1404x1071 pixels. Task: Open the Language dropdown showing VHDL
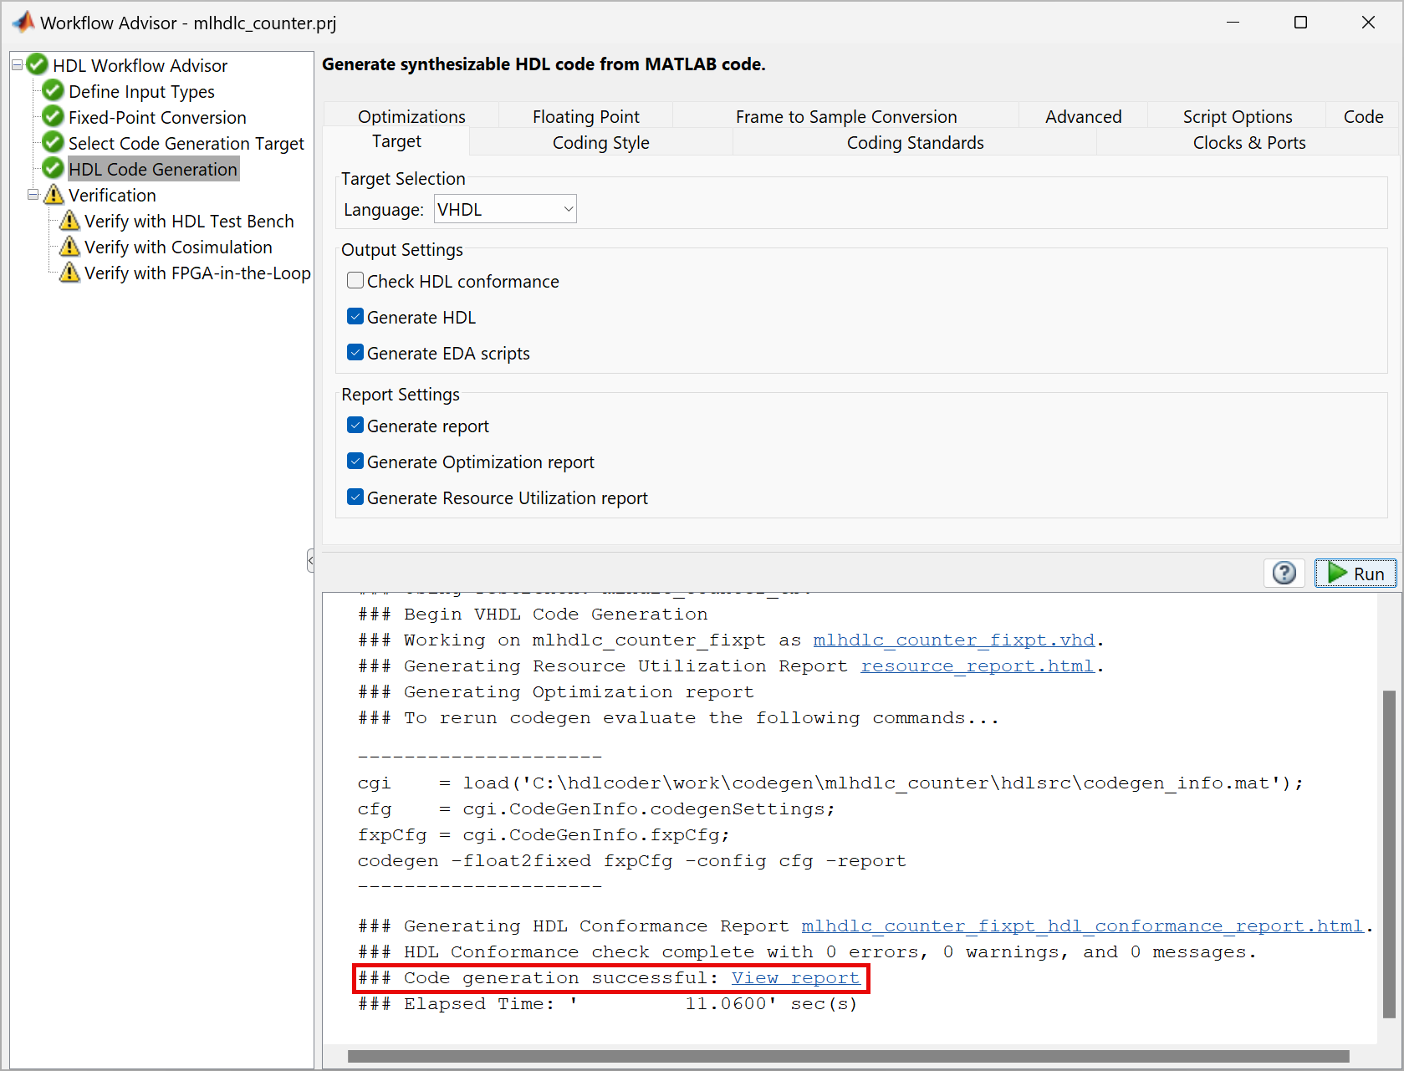[x=567, y=209]
